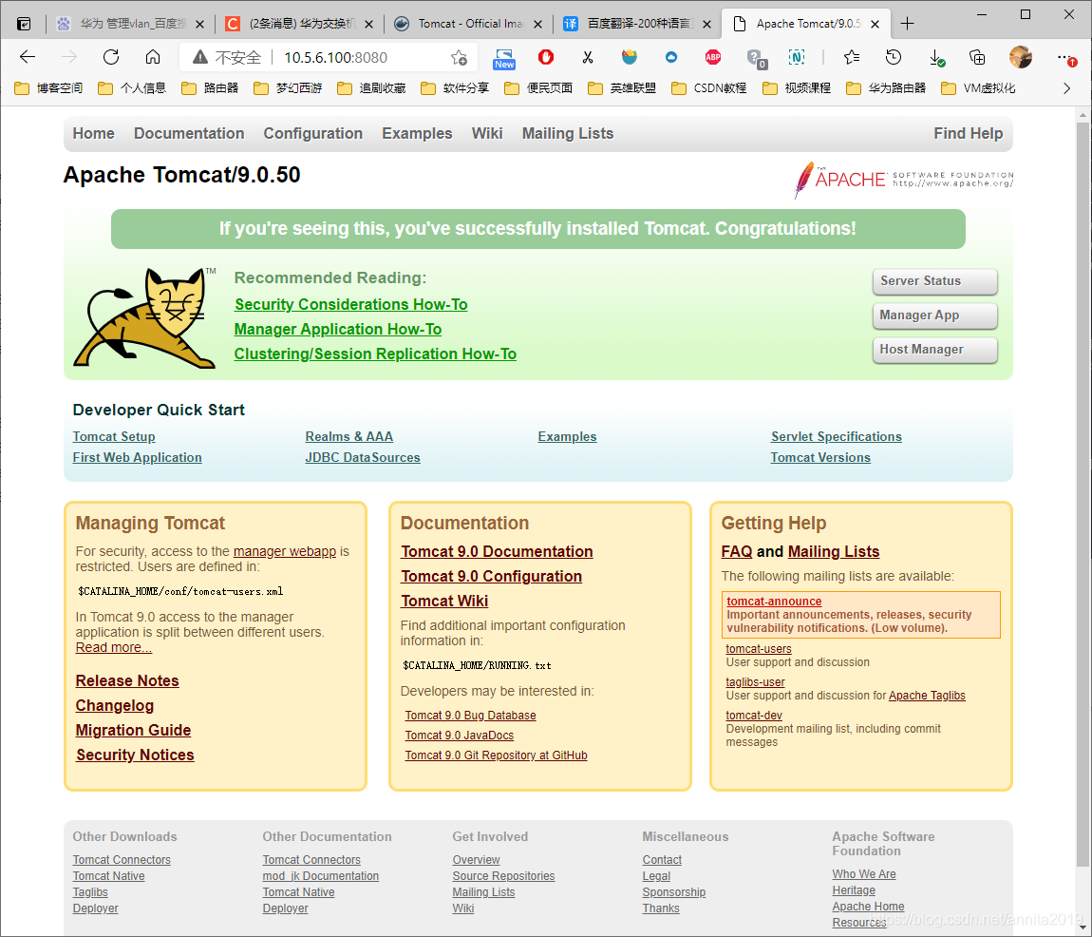Open Security Considerations How-To link
Viewport: 1092px width, 937px height.
[350, 305]
